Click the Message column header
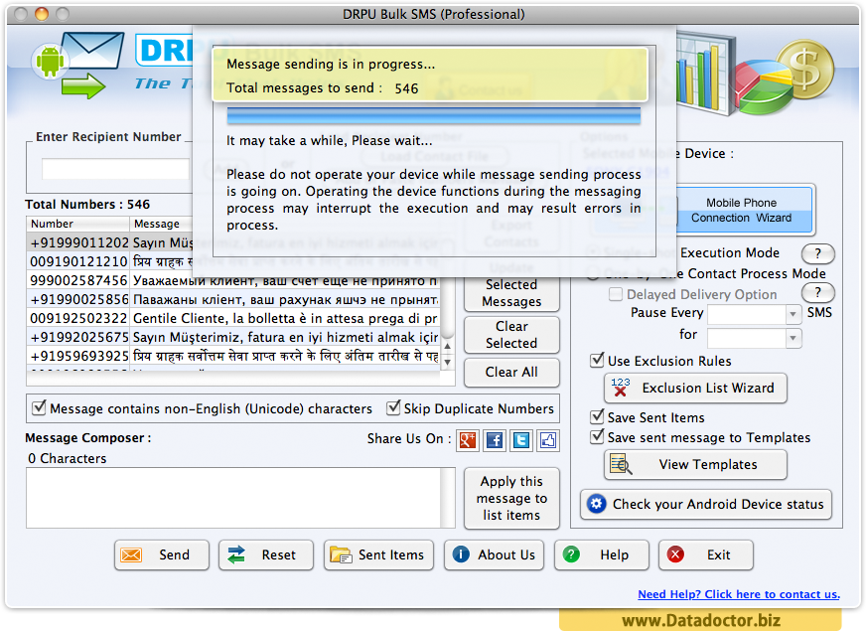This screenshot has width=866, height=631. [x=161, y=224]
